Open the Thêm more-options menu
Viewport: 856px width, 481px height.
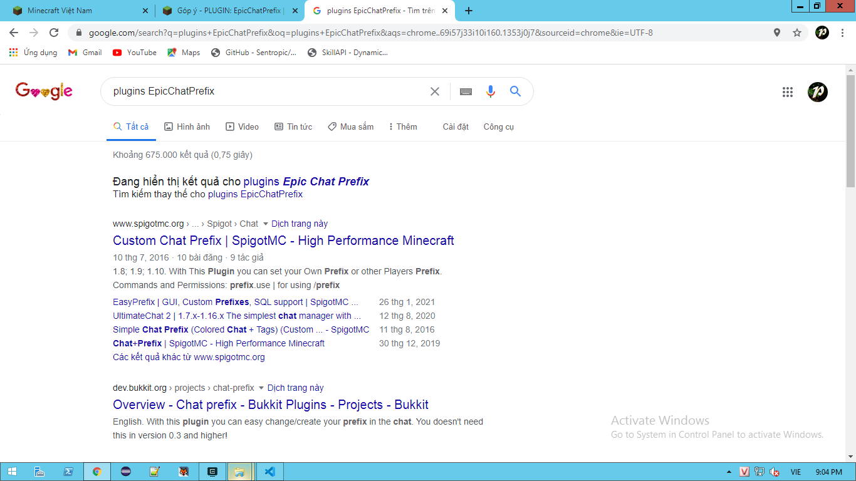click(x=403, y=127)
